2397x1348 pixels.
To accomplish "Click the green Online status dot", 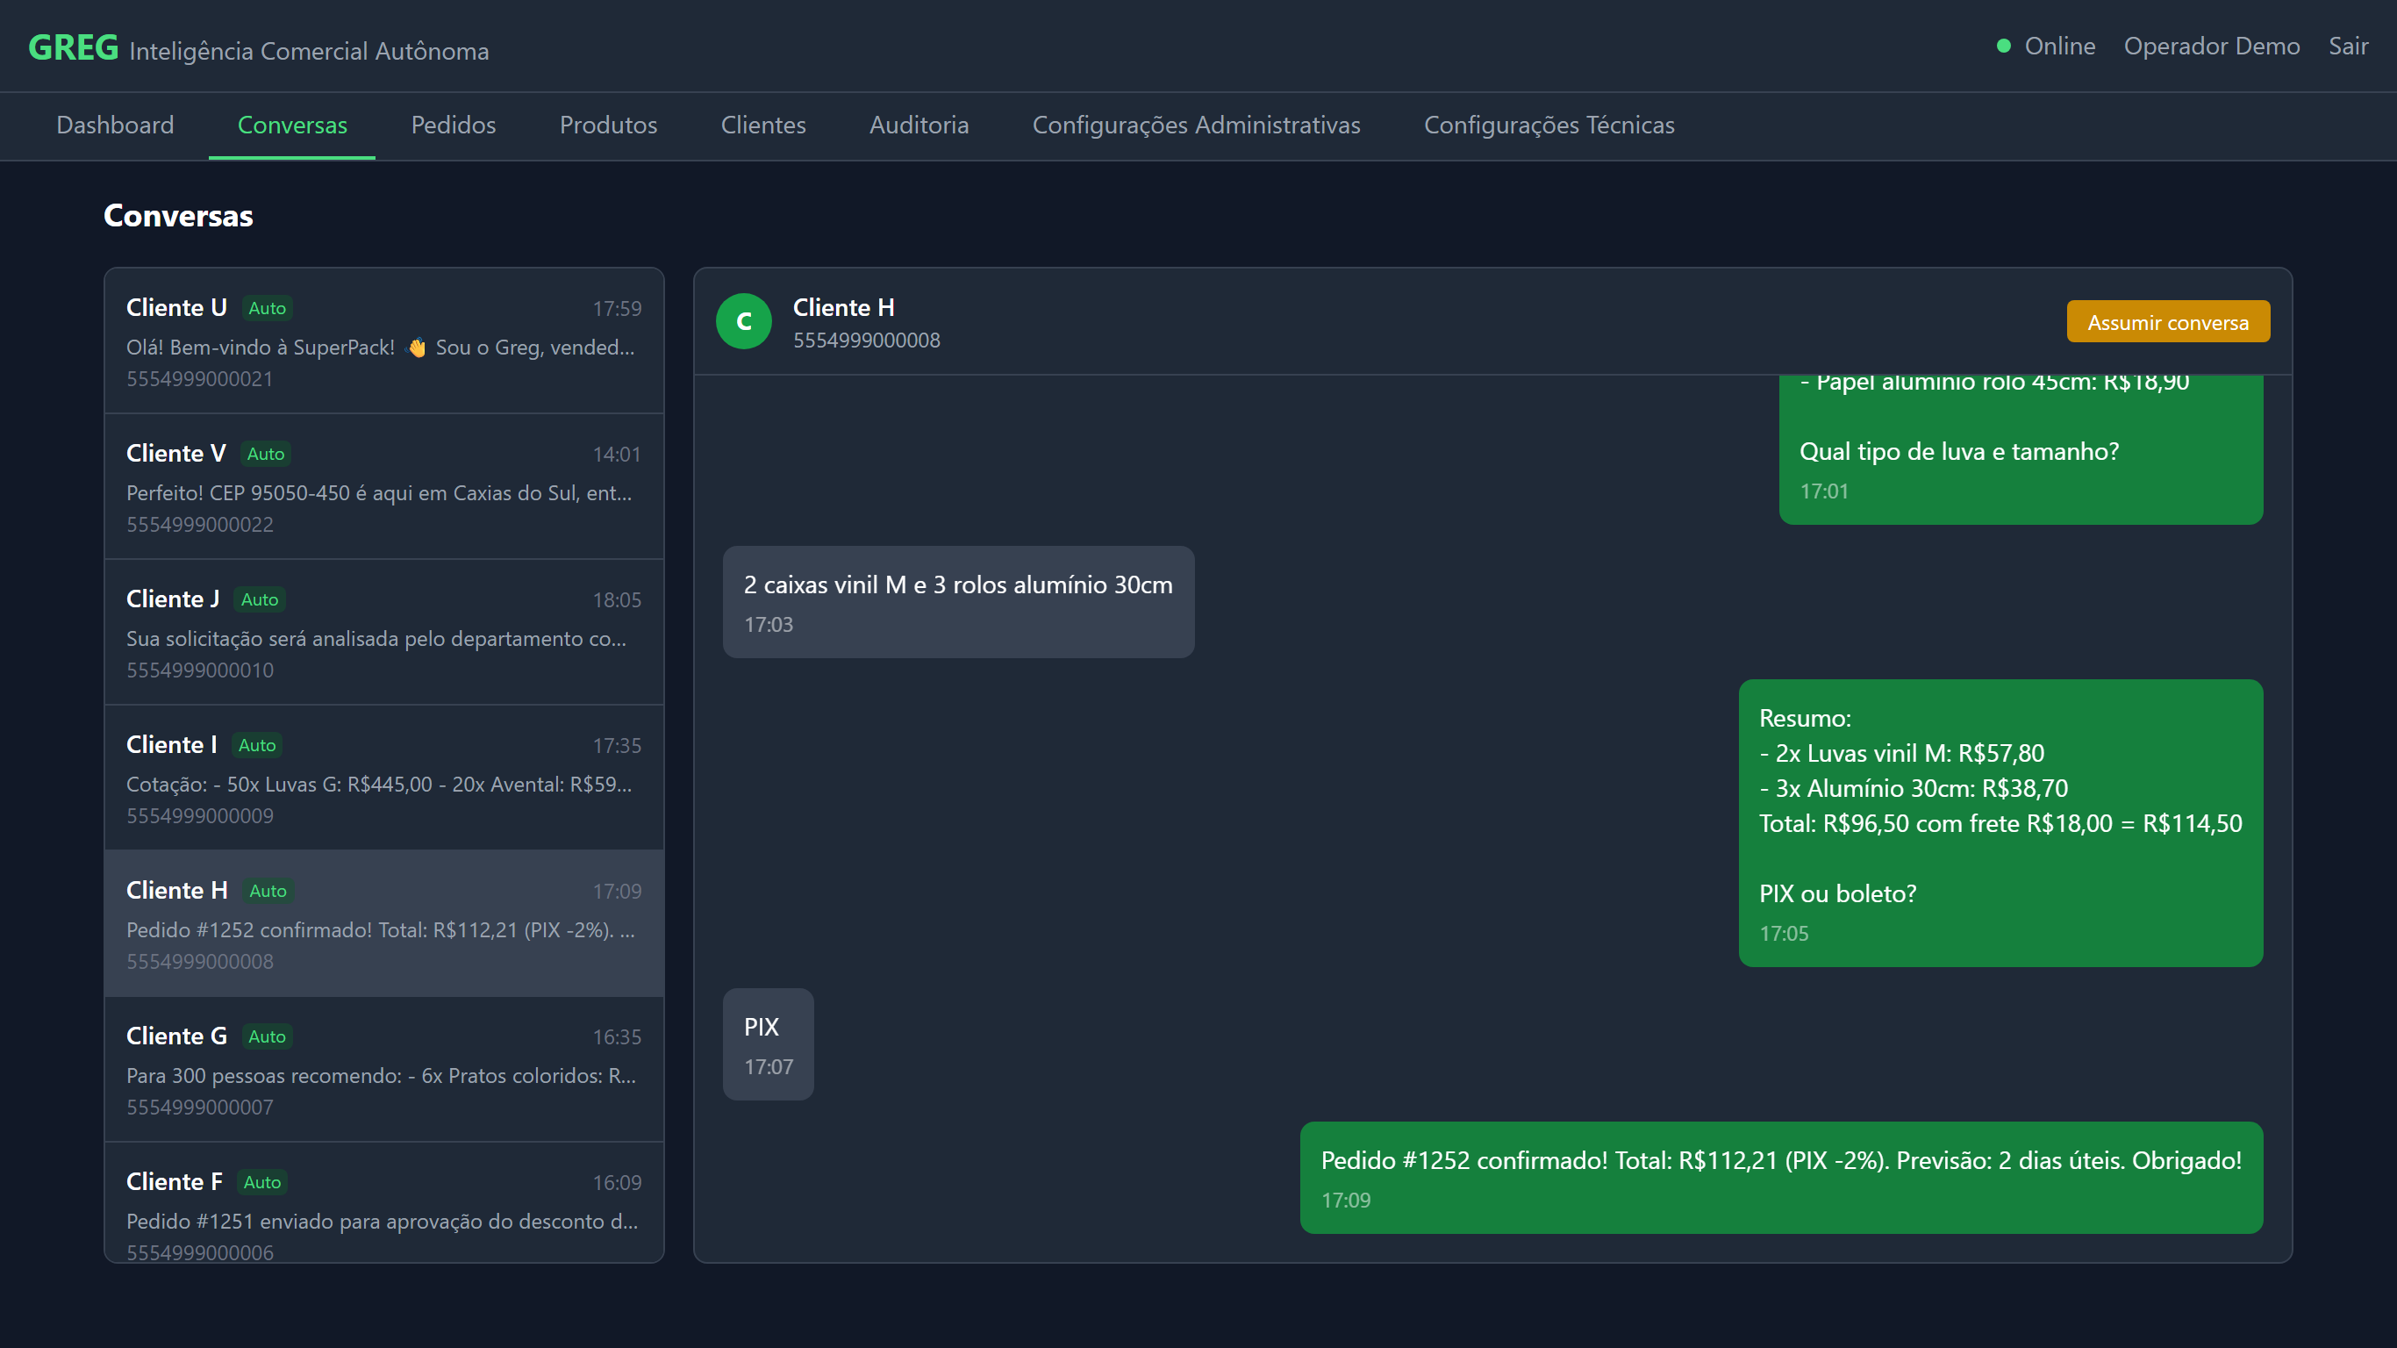I will pos(2003,46).
